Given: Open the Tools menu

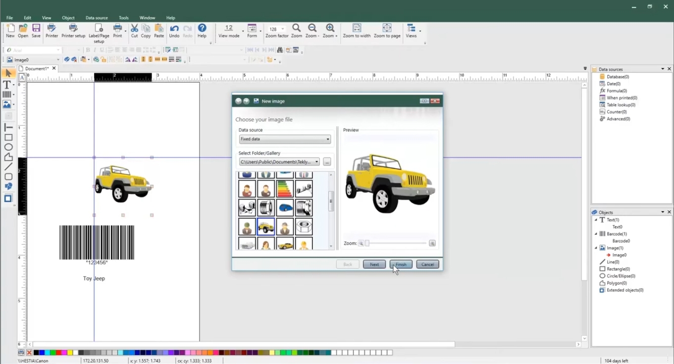Looking at the screenshot, I should [x=124, y=18].
